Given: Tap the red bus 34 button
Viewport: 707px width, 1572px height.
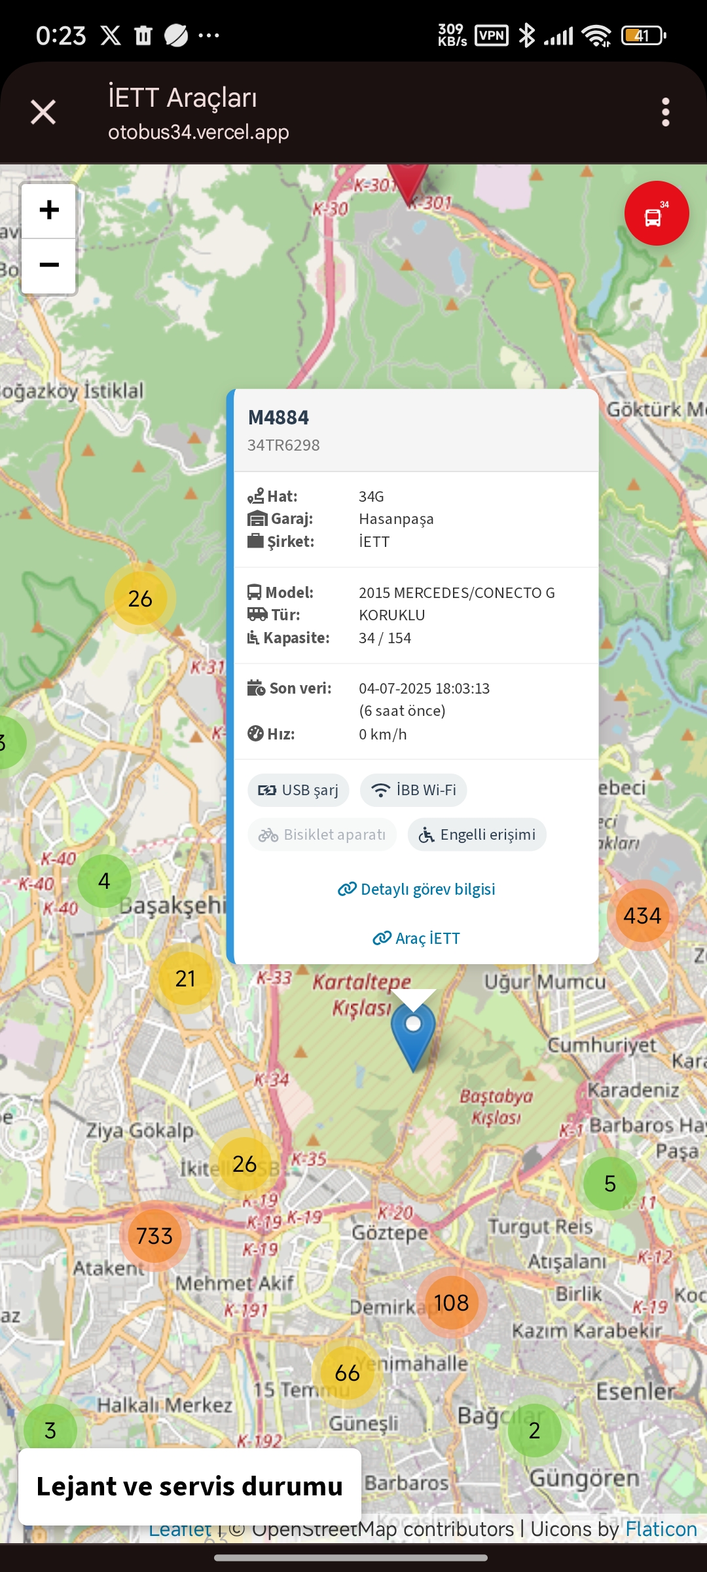Looking at the screenshot, I should [x=656, y=214].
